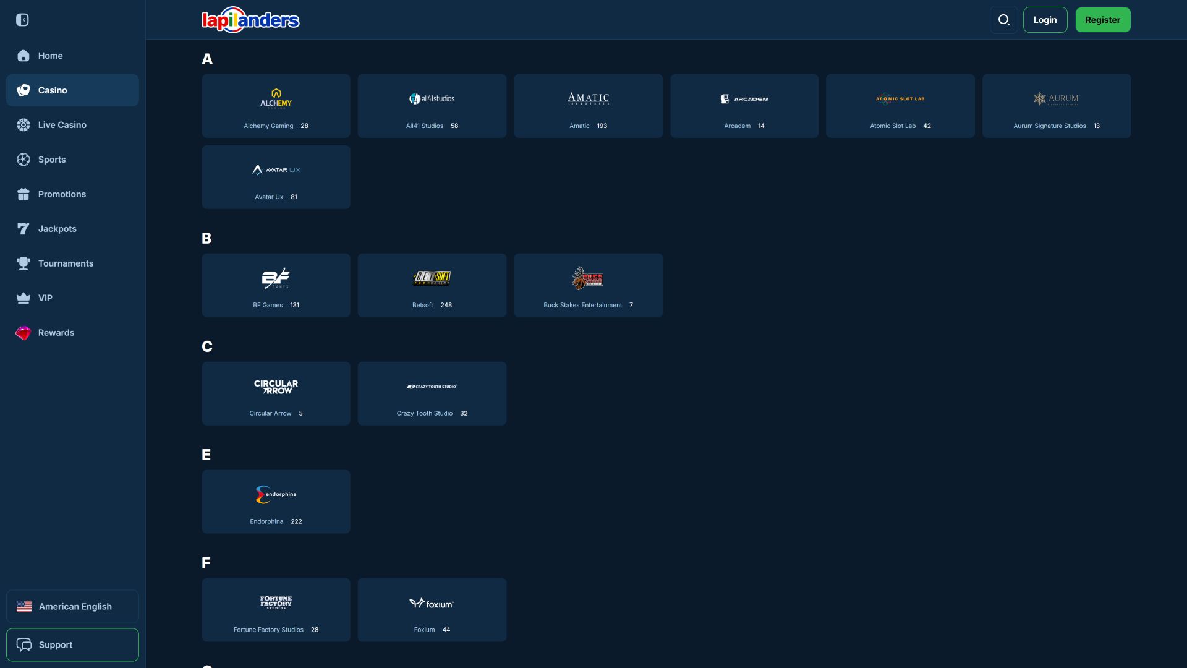
Task: Open the search magnifier icon
Action: click(x=1004, y=20)
